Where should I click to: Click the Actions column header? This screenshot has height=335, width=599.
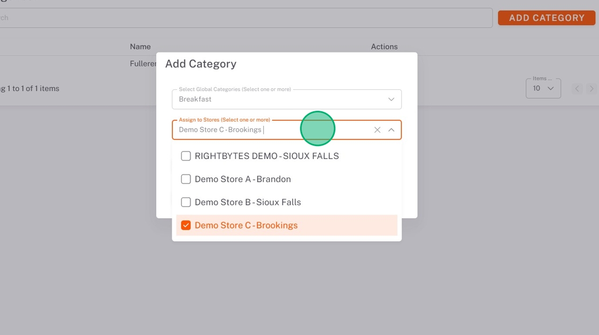click(x=384, y=47)
